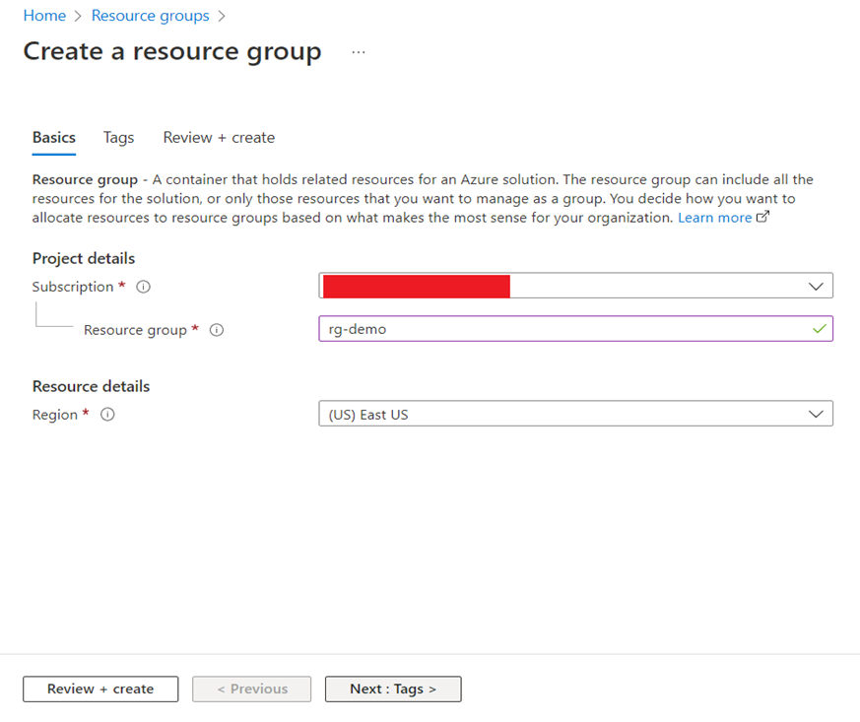860x722 pixels.
Task: Stay on the Basics tab
Action: tap(53, 138)
